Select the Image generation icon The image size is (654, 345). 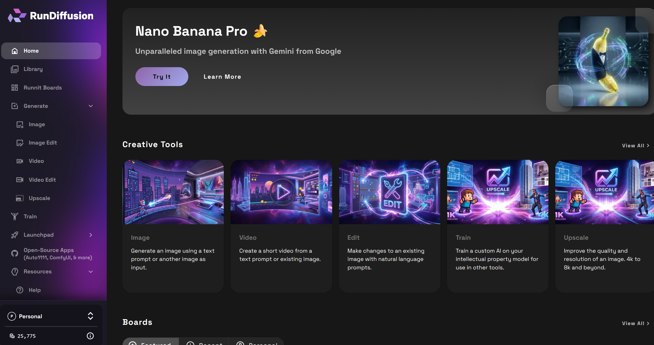tap(20, 125)
